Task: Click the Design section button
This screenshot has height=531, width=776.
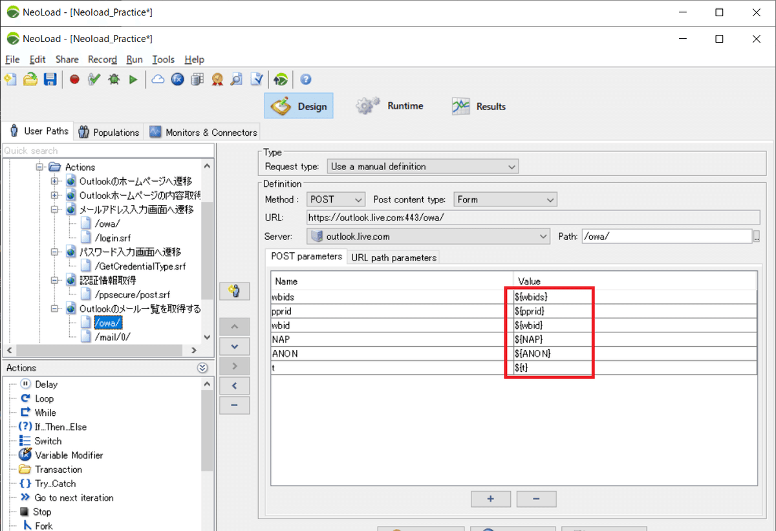Action: coord(299,106)
